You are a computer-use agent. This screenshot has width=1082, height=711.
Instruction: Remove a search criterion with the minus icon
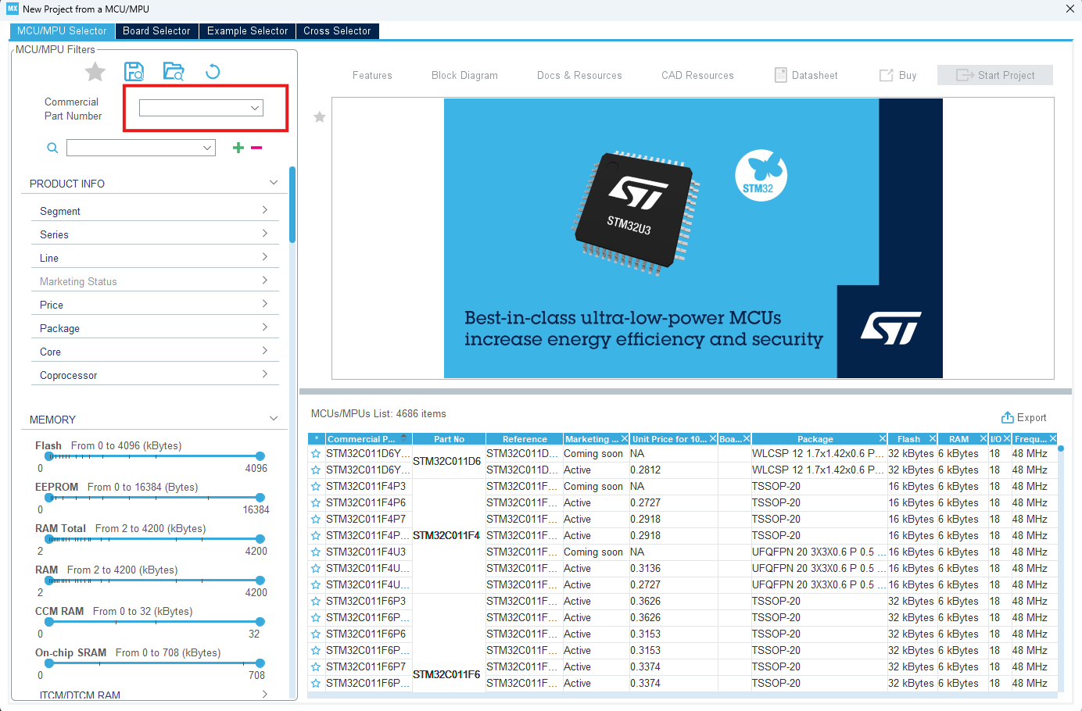256,147
